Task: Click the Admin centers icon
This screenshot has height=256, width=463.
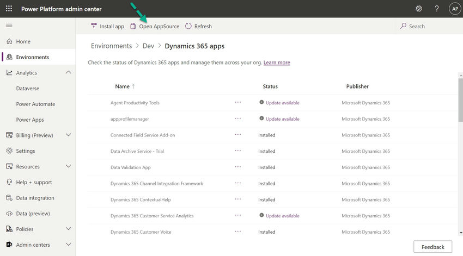Action: 9,245
